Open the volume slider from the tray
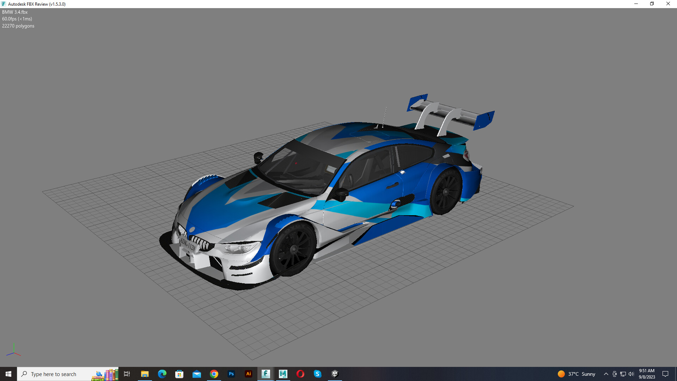Image resolution: width=677 pixels, height=381 pixels. (x=631, y=374)
